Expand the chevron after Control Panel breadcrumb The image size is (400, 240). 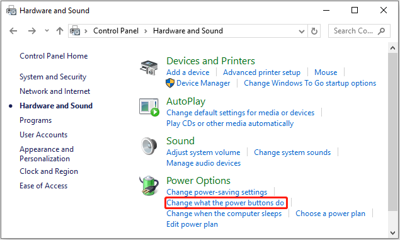tap(146, 31)
